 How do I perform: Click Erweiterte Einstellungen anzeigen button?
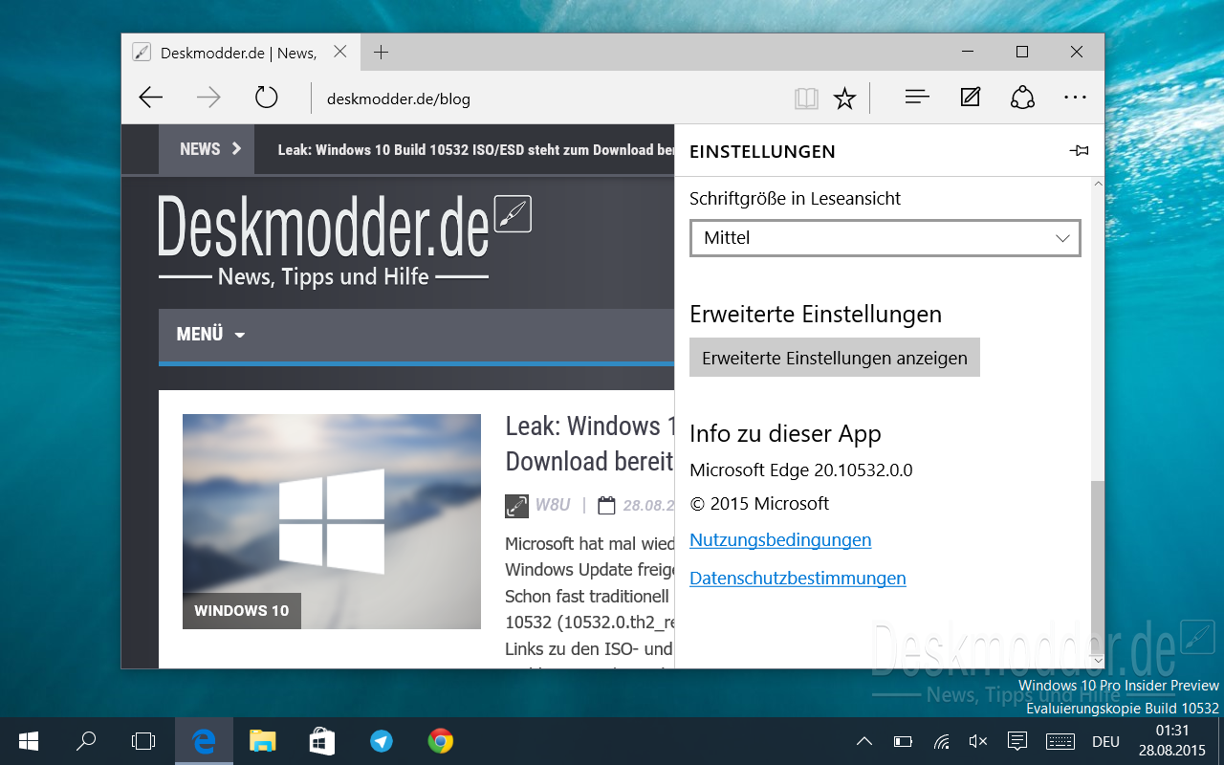(835, 358)
